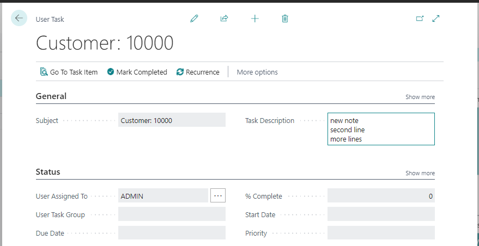Open the page in a new window
The height and width of the screenshot is (246, 479).
(x=420, y=19)
